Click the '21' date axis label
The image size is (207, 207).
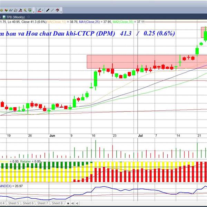coord(199,136)
